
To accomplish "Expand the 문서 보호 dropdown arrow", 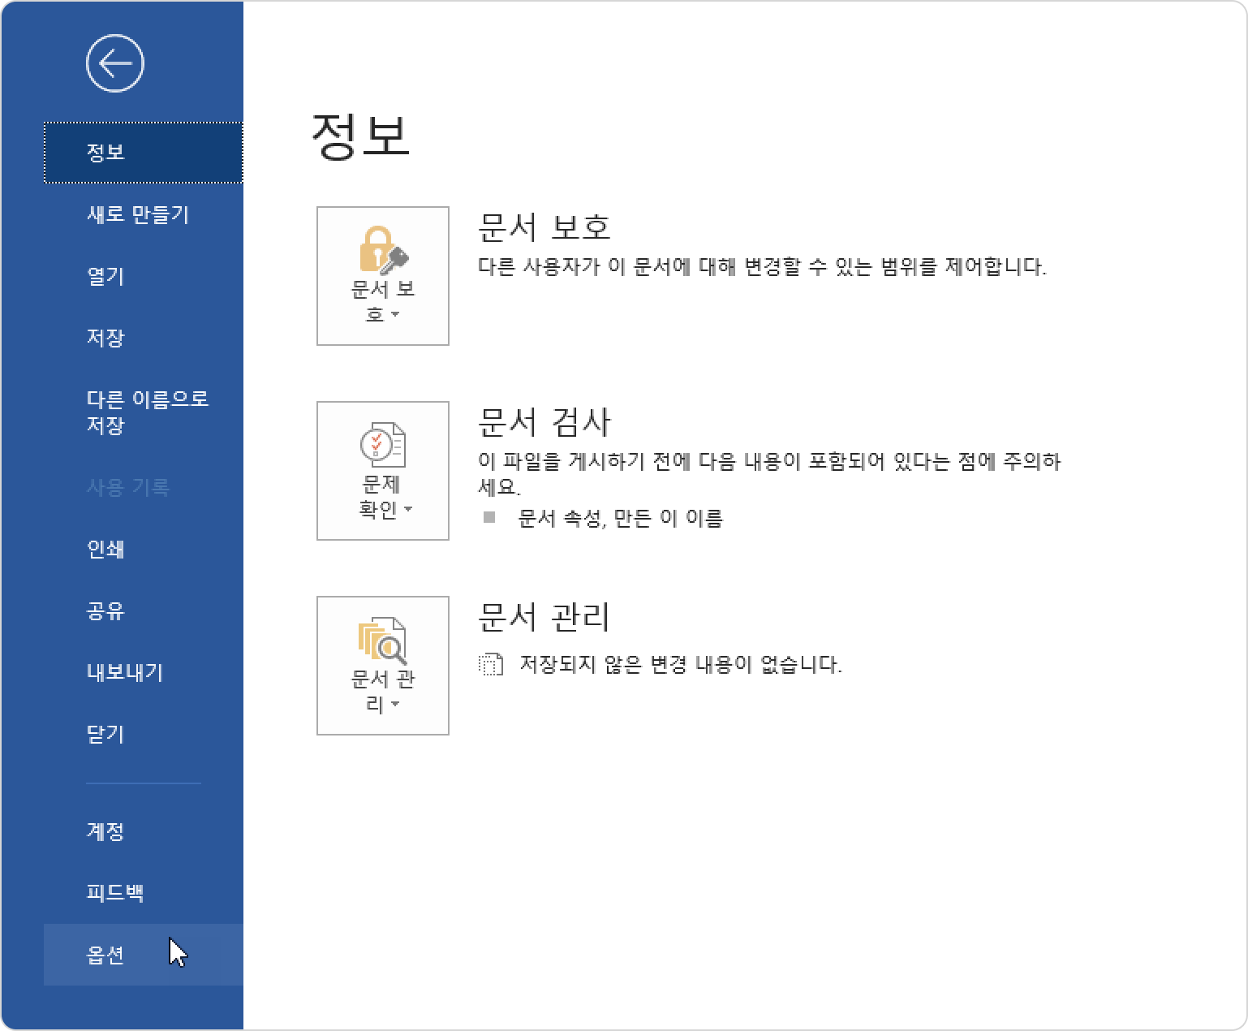I will point(395,314).
